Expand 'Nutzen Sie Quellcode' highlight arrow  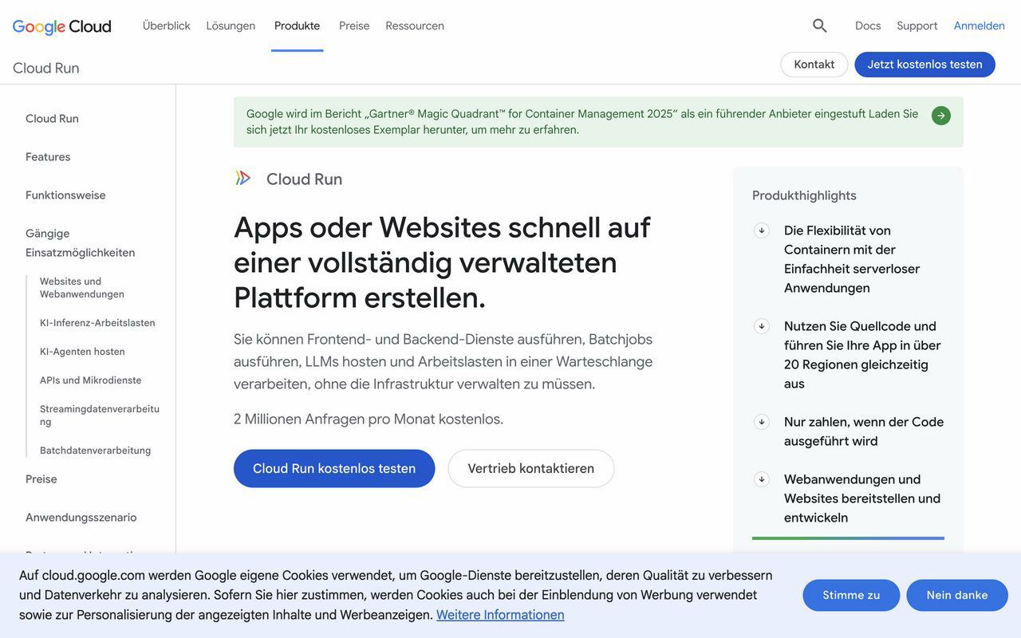pos(762,326)
